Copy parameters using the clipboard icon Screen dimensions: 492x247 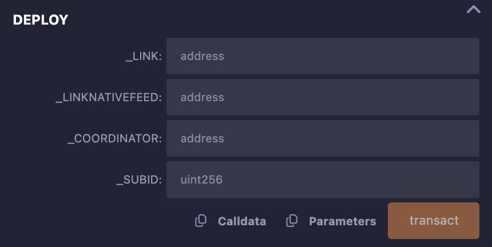[x=292, y=221]
